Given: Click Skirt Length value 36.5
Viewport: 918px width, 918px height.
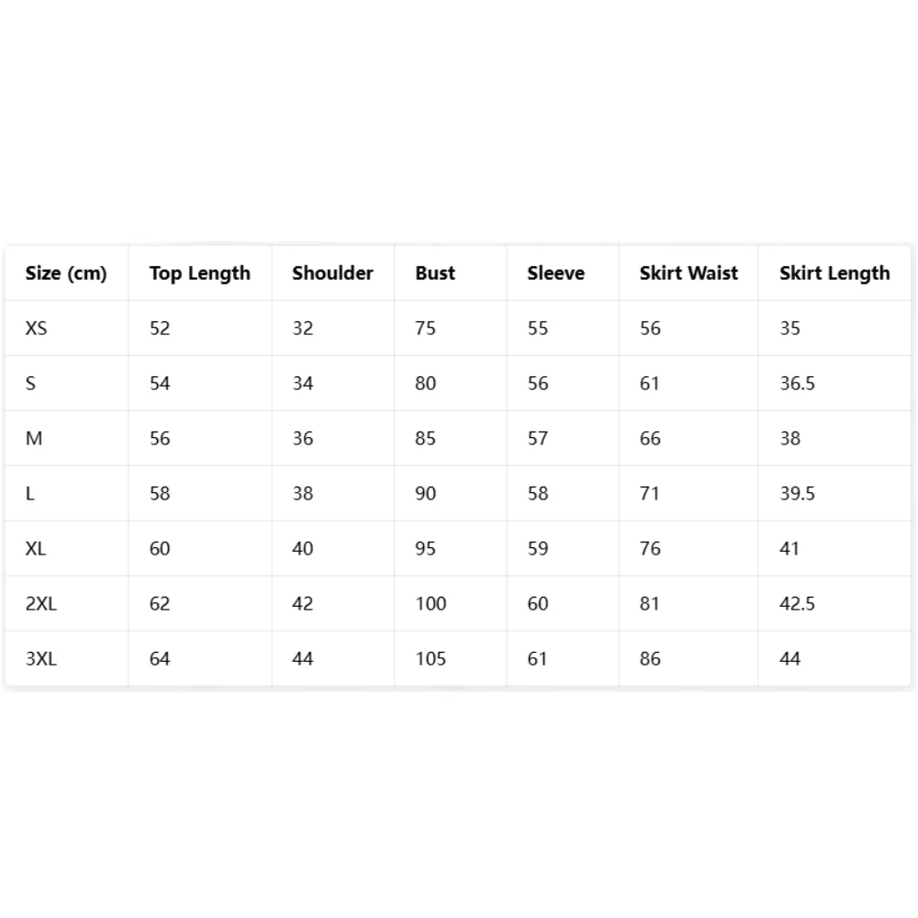Looking at the screenshot, I should 797,383.
